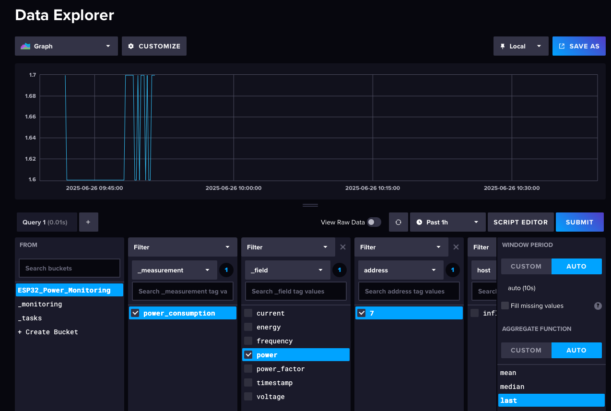This screenshot has width=611, height=411.
Task: Click the Fill missing values help icon
Action: click(598, 305)
